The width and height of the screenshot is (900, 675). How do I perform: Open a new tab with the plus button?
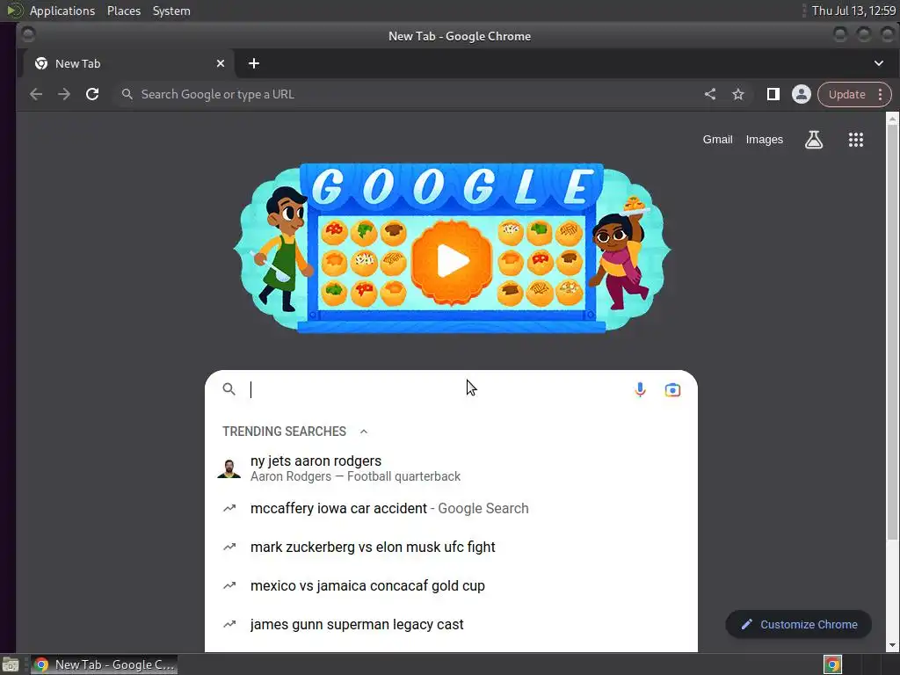(x=254, y=63)
